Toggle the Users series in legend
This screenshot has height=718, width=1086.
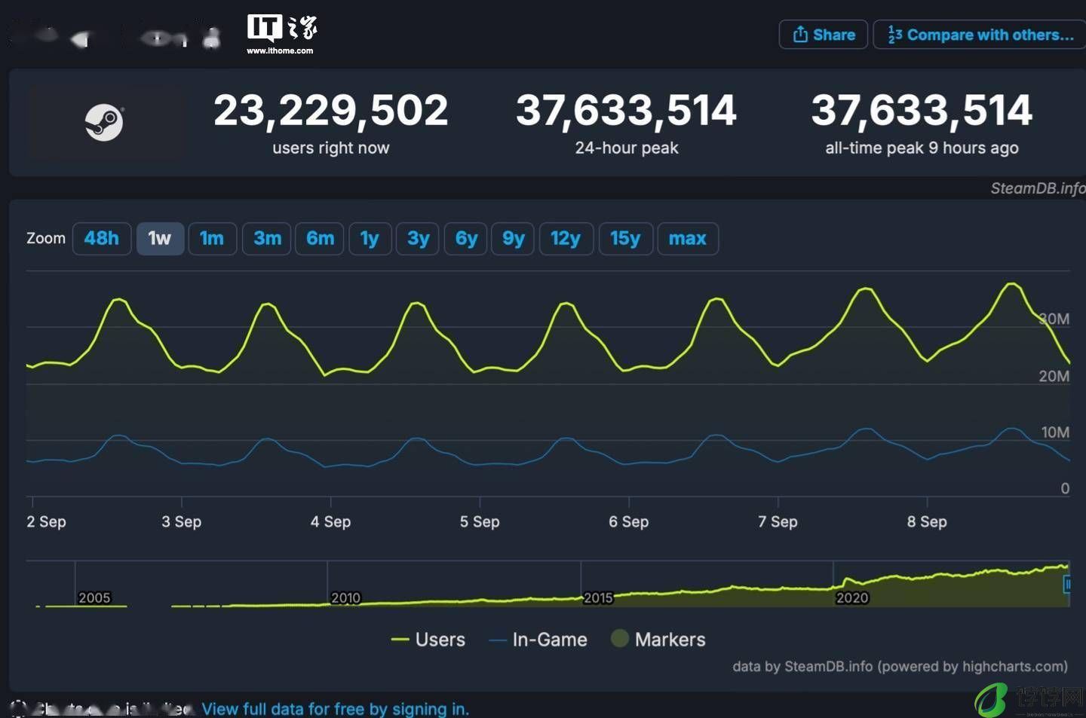428,640
